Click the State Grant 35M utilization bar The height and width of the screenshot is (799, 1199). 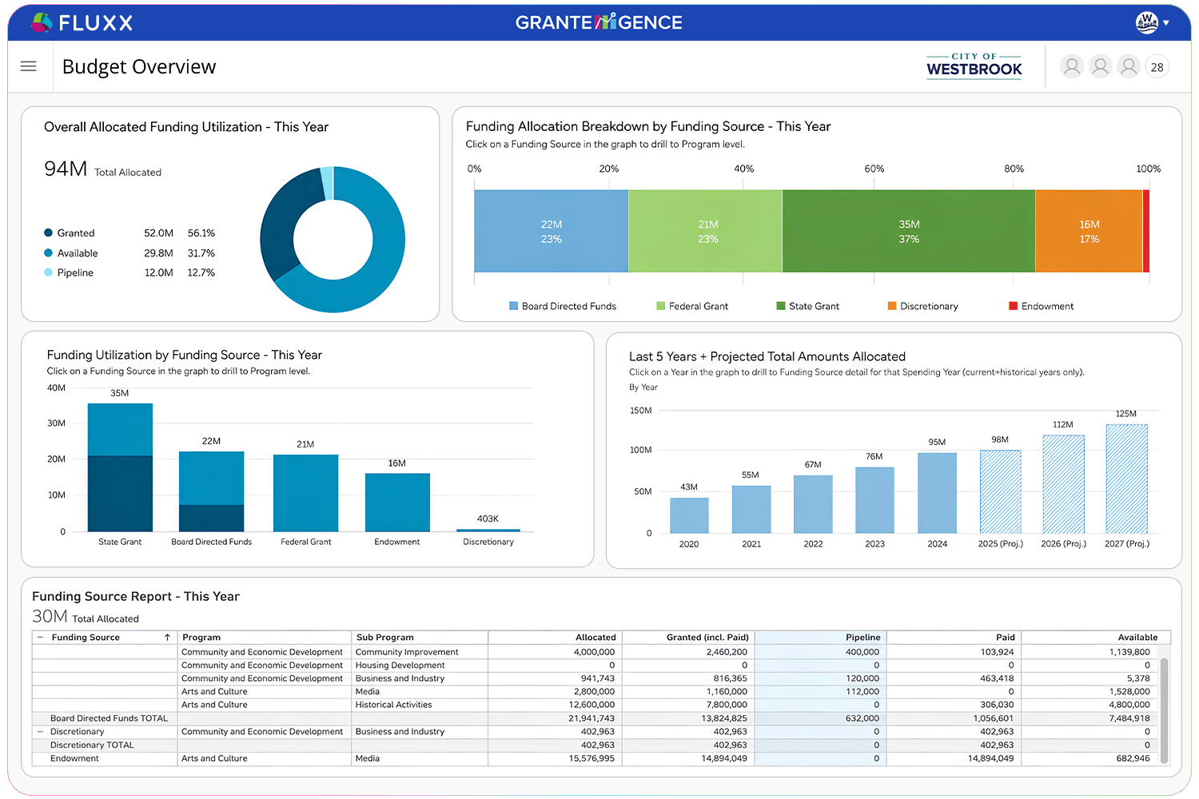tap(120, 467)
